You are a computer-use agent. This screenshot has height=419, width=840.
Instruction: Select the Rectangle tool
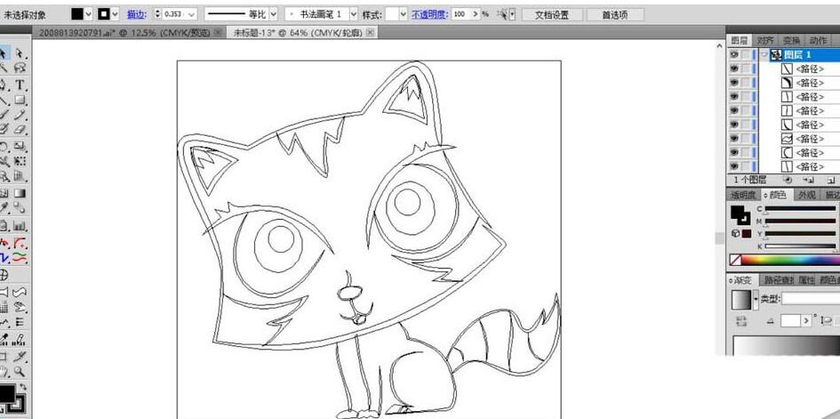click(x=20, y=100)
